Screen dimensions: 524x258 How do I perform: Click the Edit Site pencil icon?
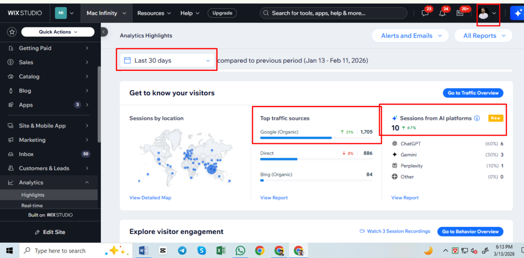point(38,233)
